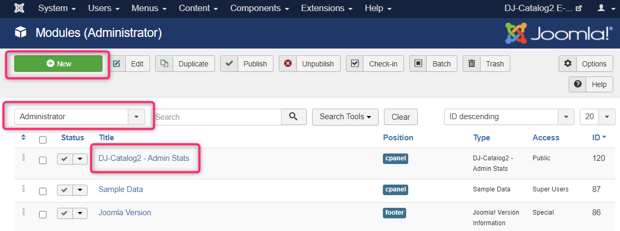Click the Clear filters button
Viewport: 620px width, 231px height.
pos(400,117)
